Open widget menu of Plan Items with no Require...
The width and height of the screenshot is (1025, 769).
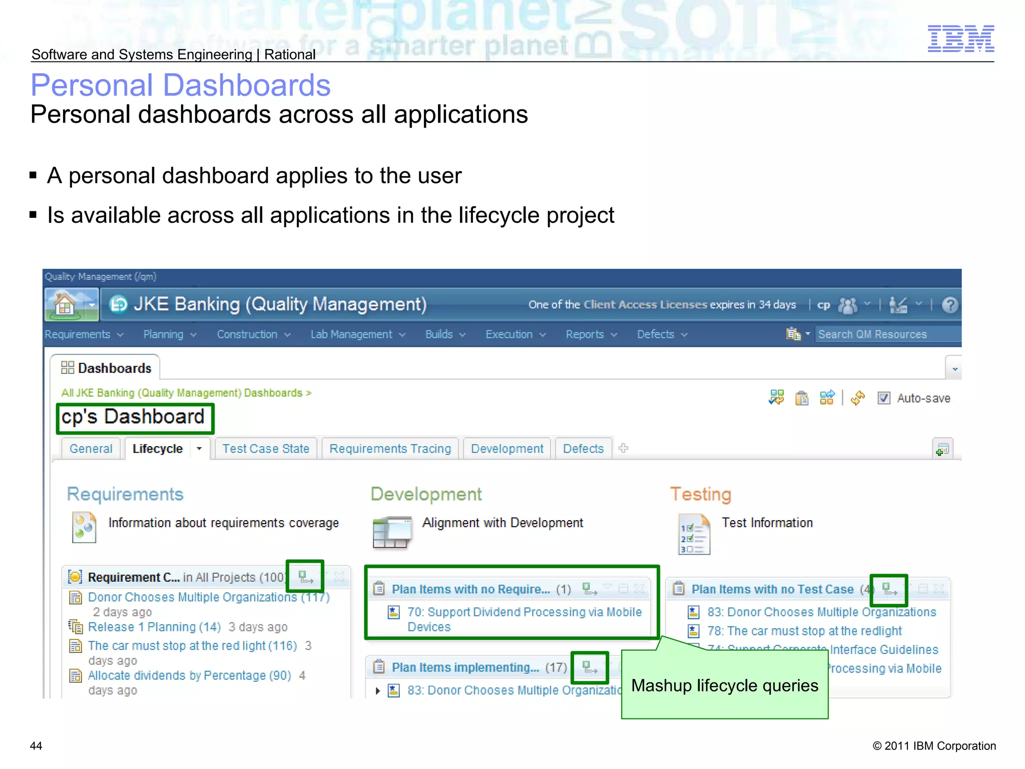pyautogui.click(x=608, y=587)
